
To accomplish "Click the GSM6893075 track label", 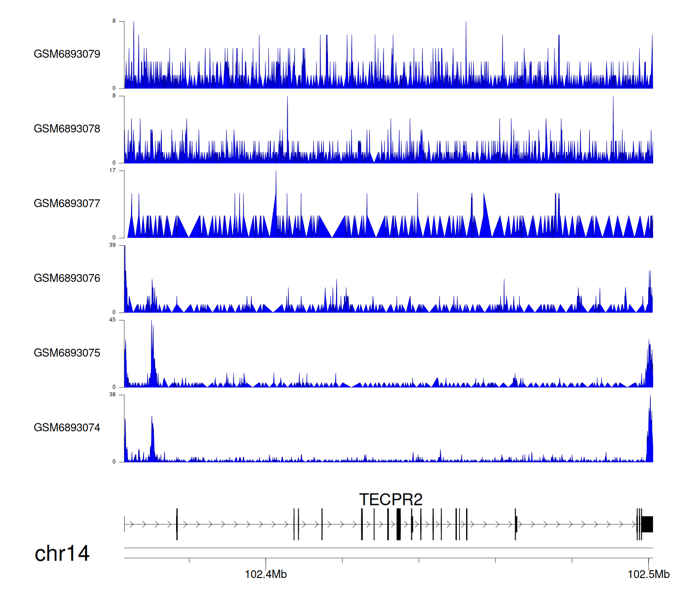I will tap(67, 353).
